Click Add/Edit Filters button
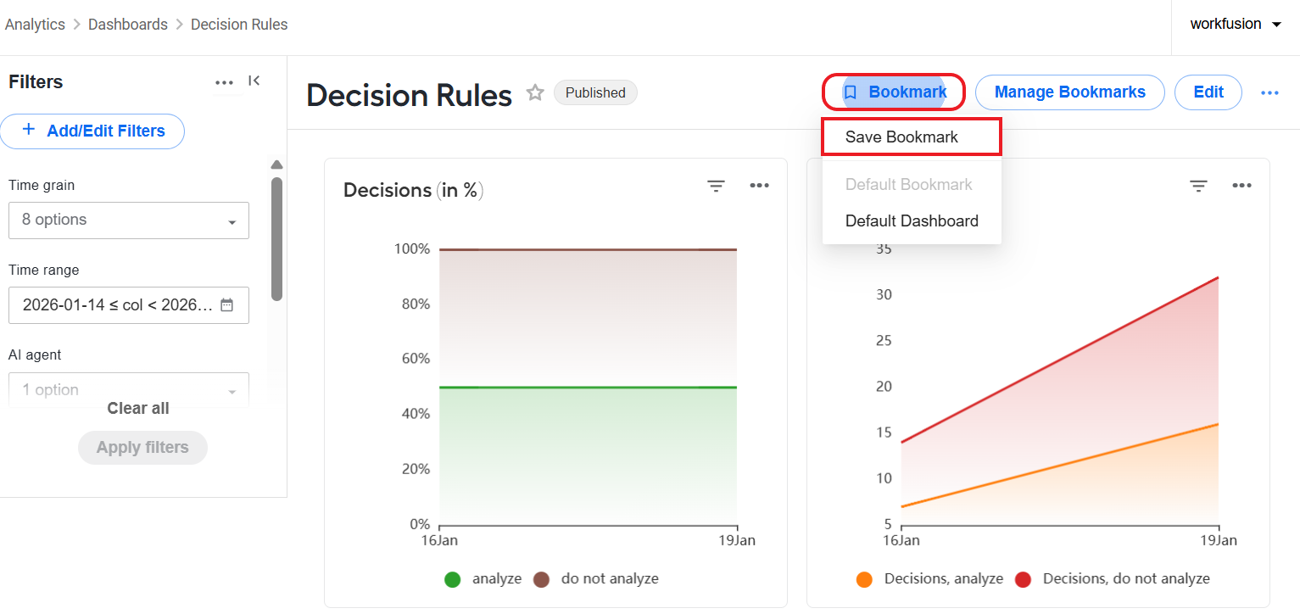The height and width of the screenshot is (614, 1300). 92,131
